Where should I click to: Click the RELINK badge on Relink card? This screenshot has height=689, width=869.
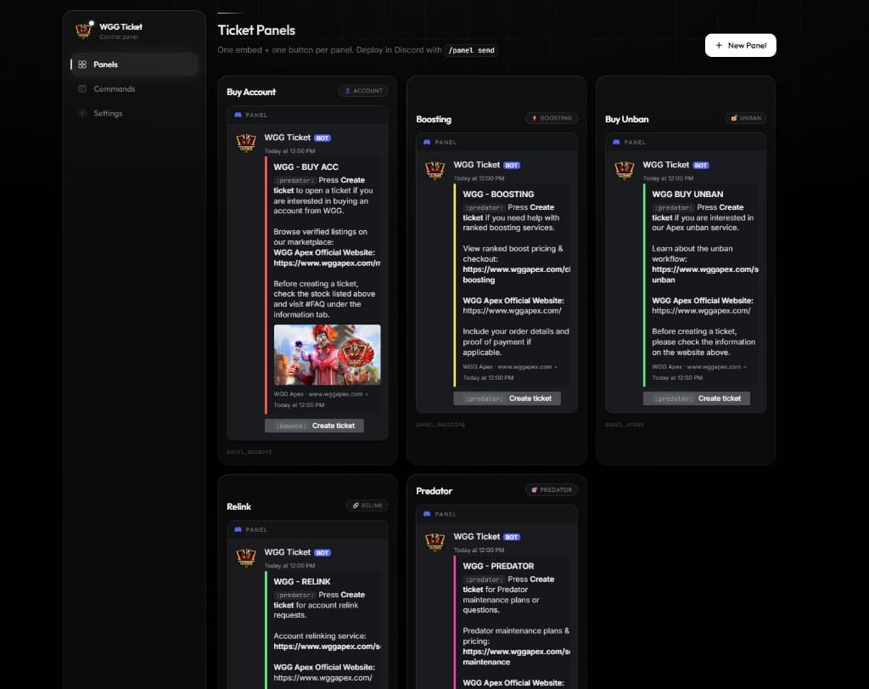(x=367, y=505)
